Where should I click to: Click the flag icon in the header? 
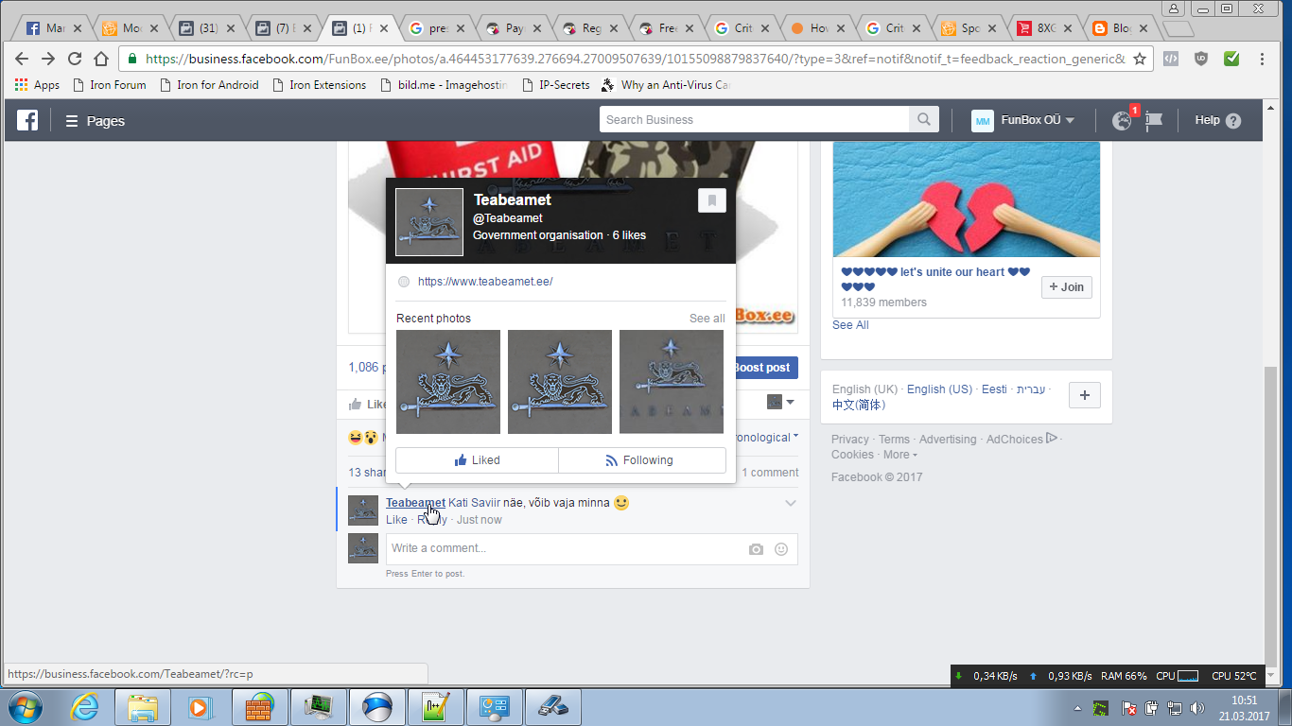pos(1154,120)
